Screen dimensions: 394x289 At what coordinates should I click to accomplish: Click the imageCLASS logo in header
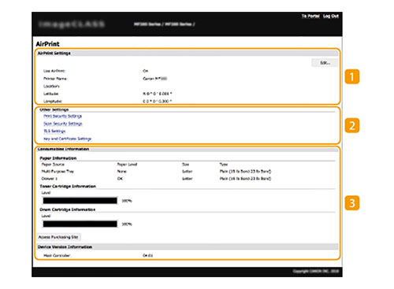[x=72, y=24]
